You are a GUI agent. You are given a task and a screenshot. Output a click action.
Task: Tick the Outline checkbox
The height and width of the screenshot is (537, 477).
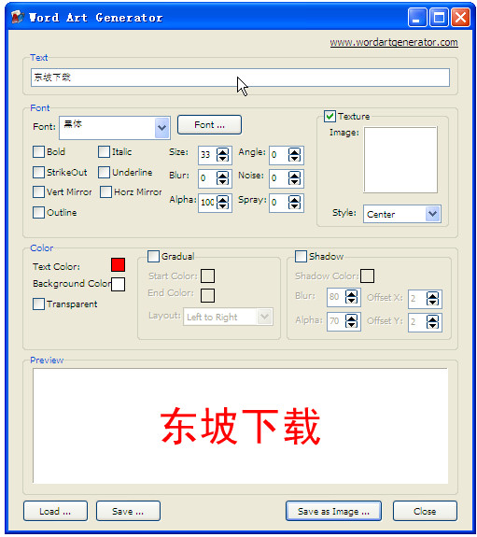tap(38, 212)
